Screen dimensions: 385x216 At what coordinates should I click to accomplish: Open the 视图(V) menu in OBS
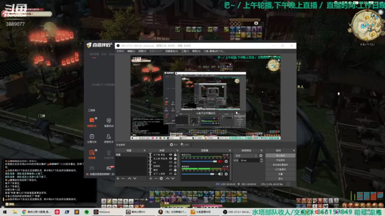142,51
